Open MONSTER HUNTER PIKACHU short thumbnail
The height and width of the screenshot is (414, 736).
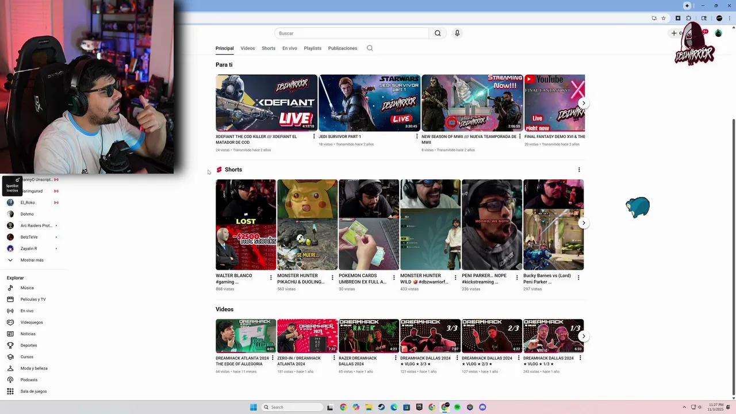(307, 225)
